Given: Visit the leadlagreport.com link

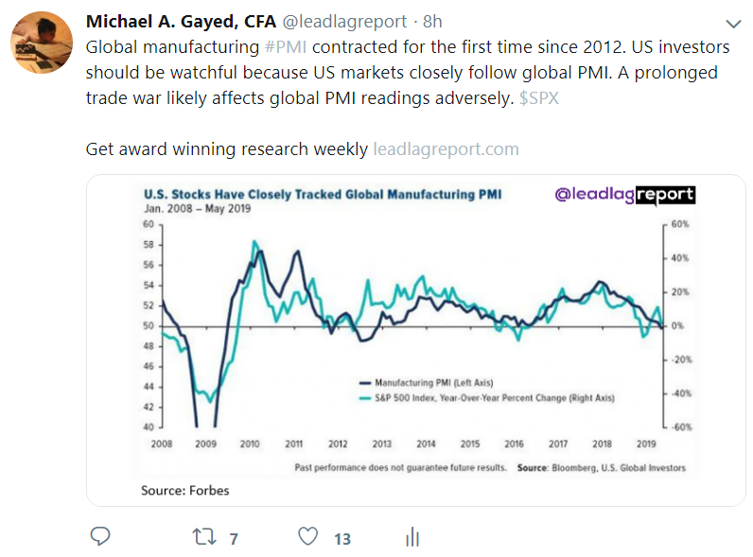Looking at the screenshot, I should point(446,149).
